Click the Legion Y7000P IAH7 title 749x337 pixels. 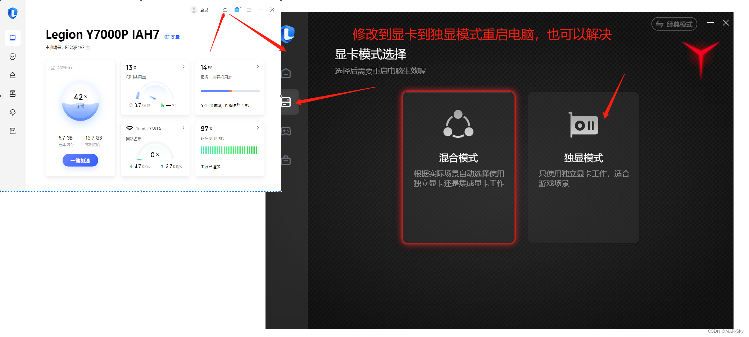[103, 34]
